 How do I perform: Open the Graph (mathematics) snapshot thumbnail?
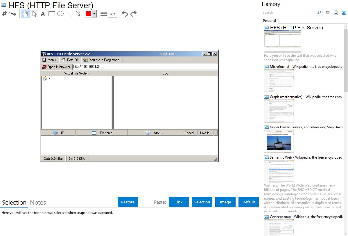279,111
